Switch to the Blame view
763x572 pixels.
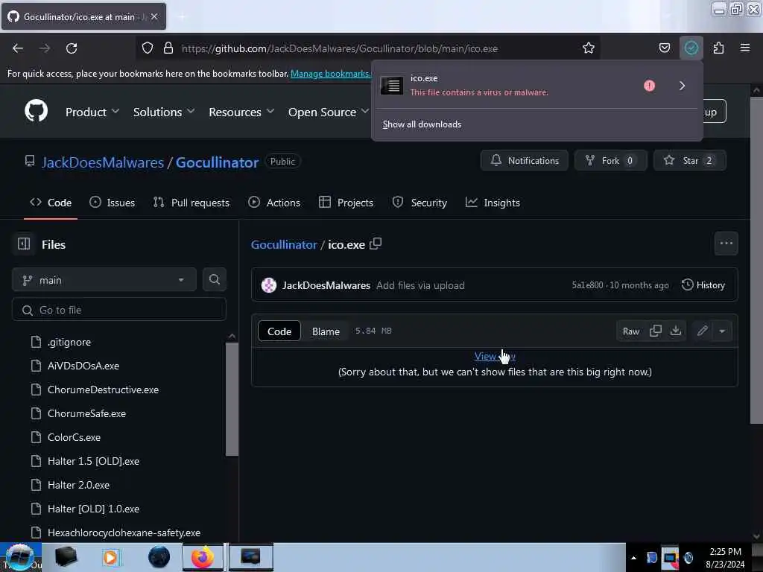(326, 331)
